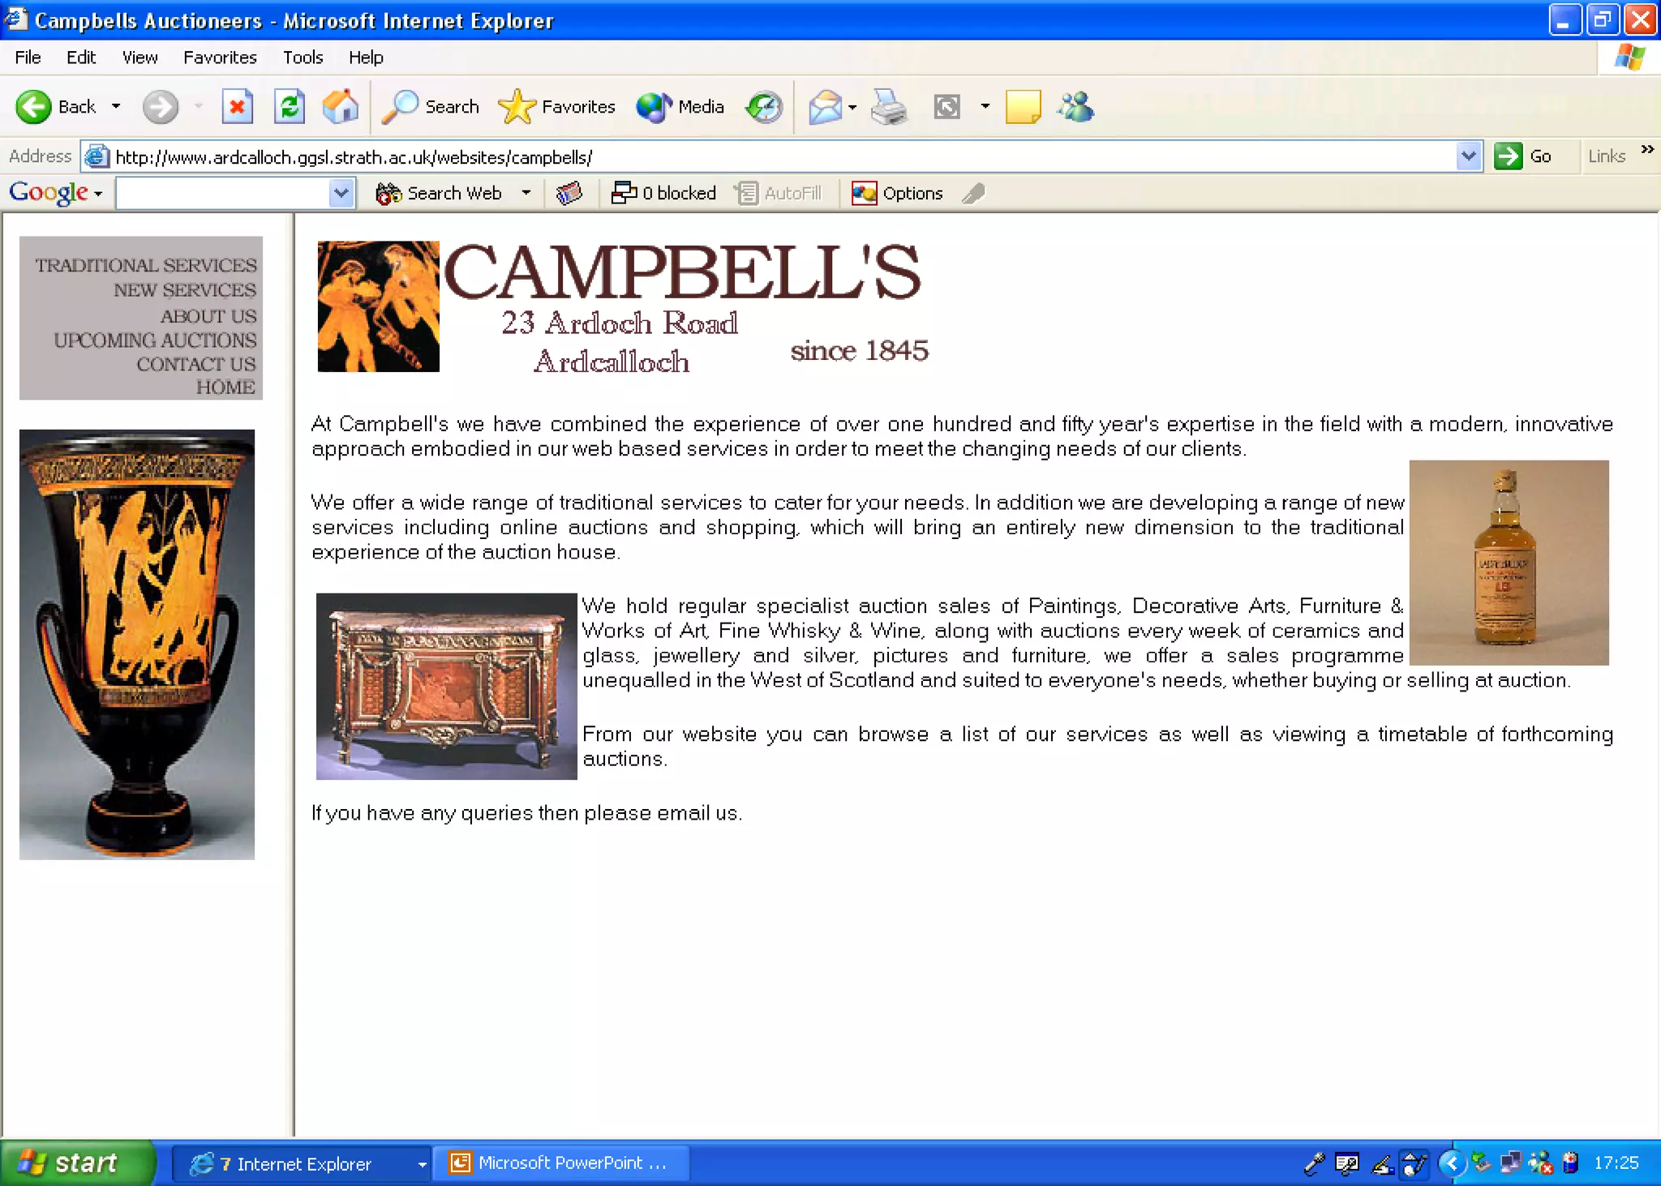The image size is (1661, 1186).
Task: Click the Messenger people icon
Action: click(1076, 107)
